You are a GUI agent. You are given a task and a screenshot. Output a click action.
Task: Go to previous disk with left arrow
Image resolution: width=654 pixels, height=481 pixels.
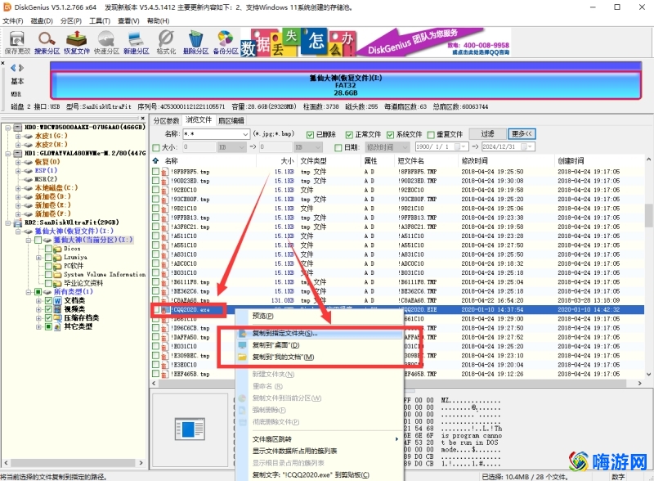tap(13, 68)
